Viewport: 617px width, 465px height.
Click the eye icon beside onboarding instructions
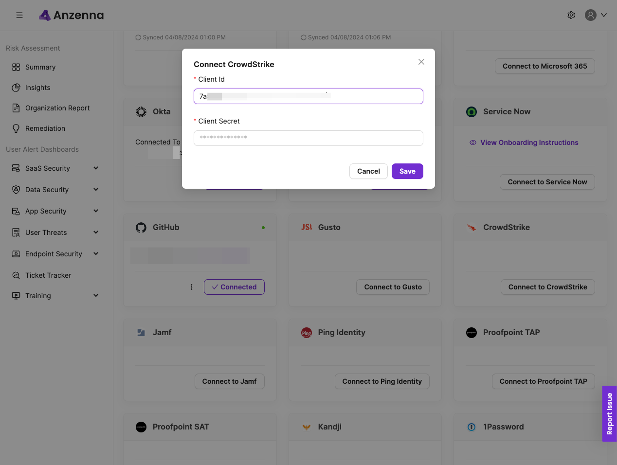click(472, 143)
